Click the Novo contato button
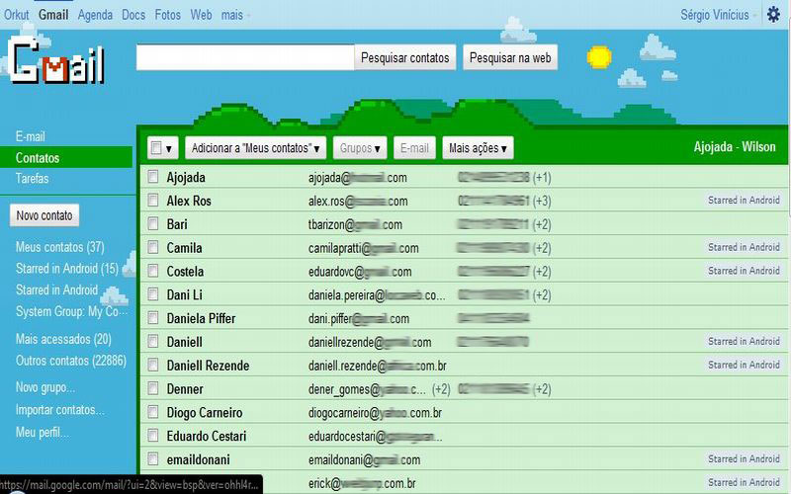791x494 pixels. (x=44, y=215)
